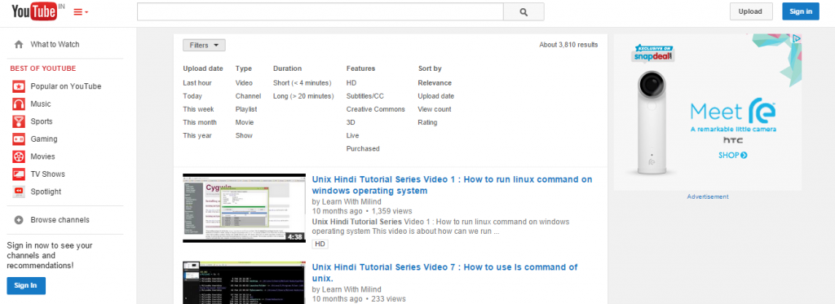
Task: Filter by Purchased feature
Action: pos(363,149)
